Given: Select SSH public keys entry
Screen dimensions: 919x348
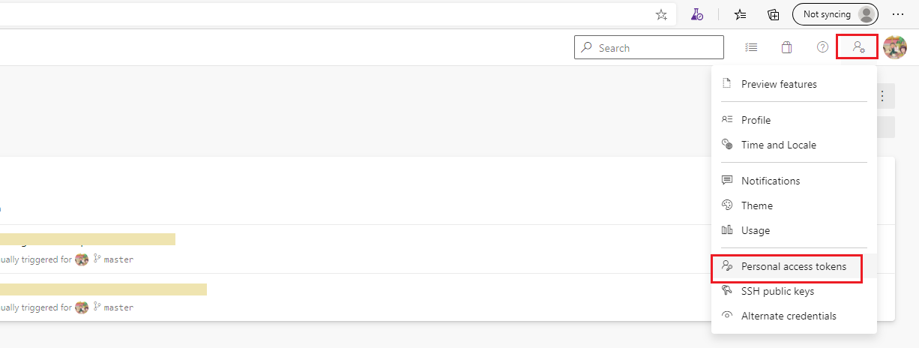Looking at the screenshot, I should tap(777, 291).
